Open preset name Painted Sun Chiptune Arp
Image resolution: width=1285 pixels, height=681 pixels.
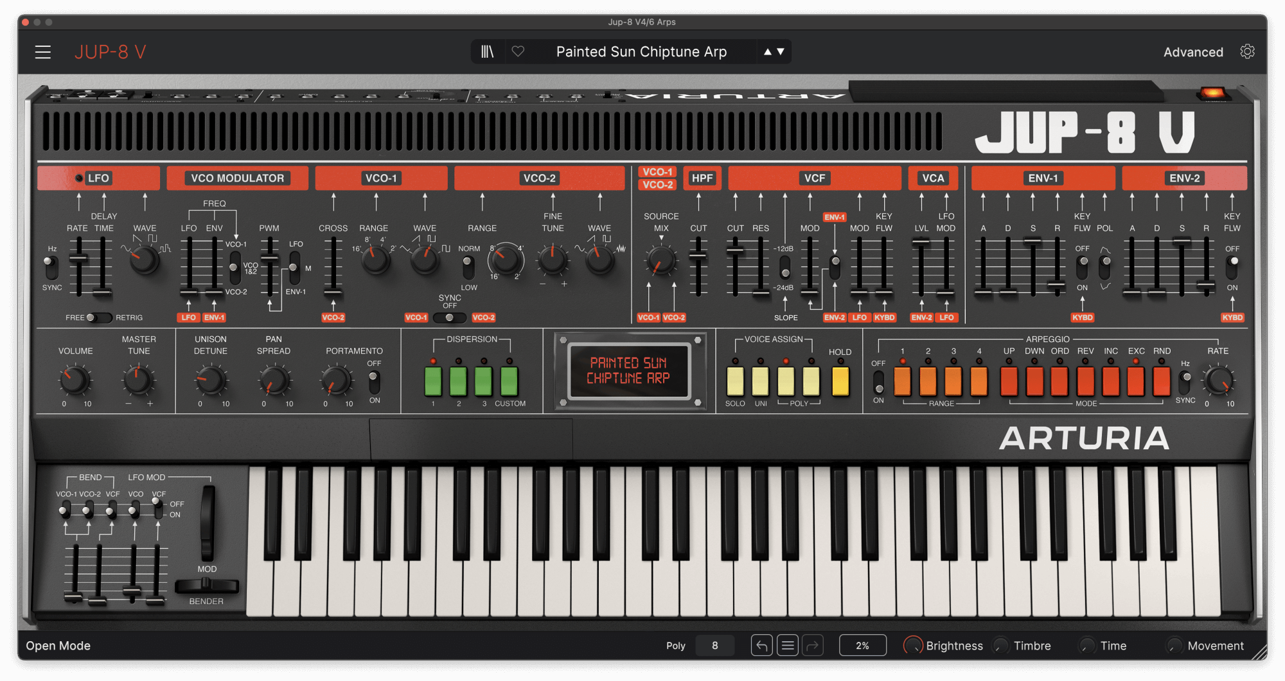641,51
